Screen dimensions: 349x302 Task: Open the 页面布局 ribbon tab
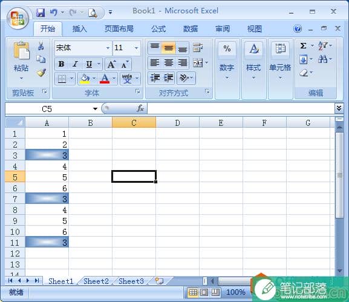pos(119,29)
